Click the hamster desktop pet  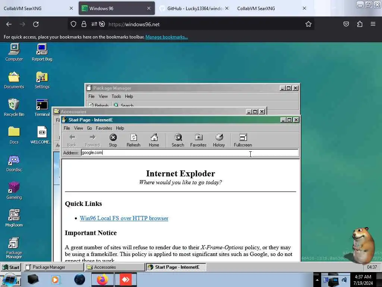(x=361, y=245)
